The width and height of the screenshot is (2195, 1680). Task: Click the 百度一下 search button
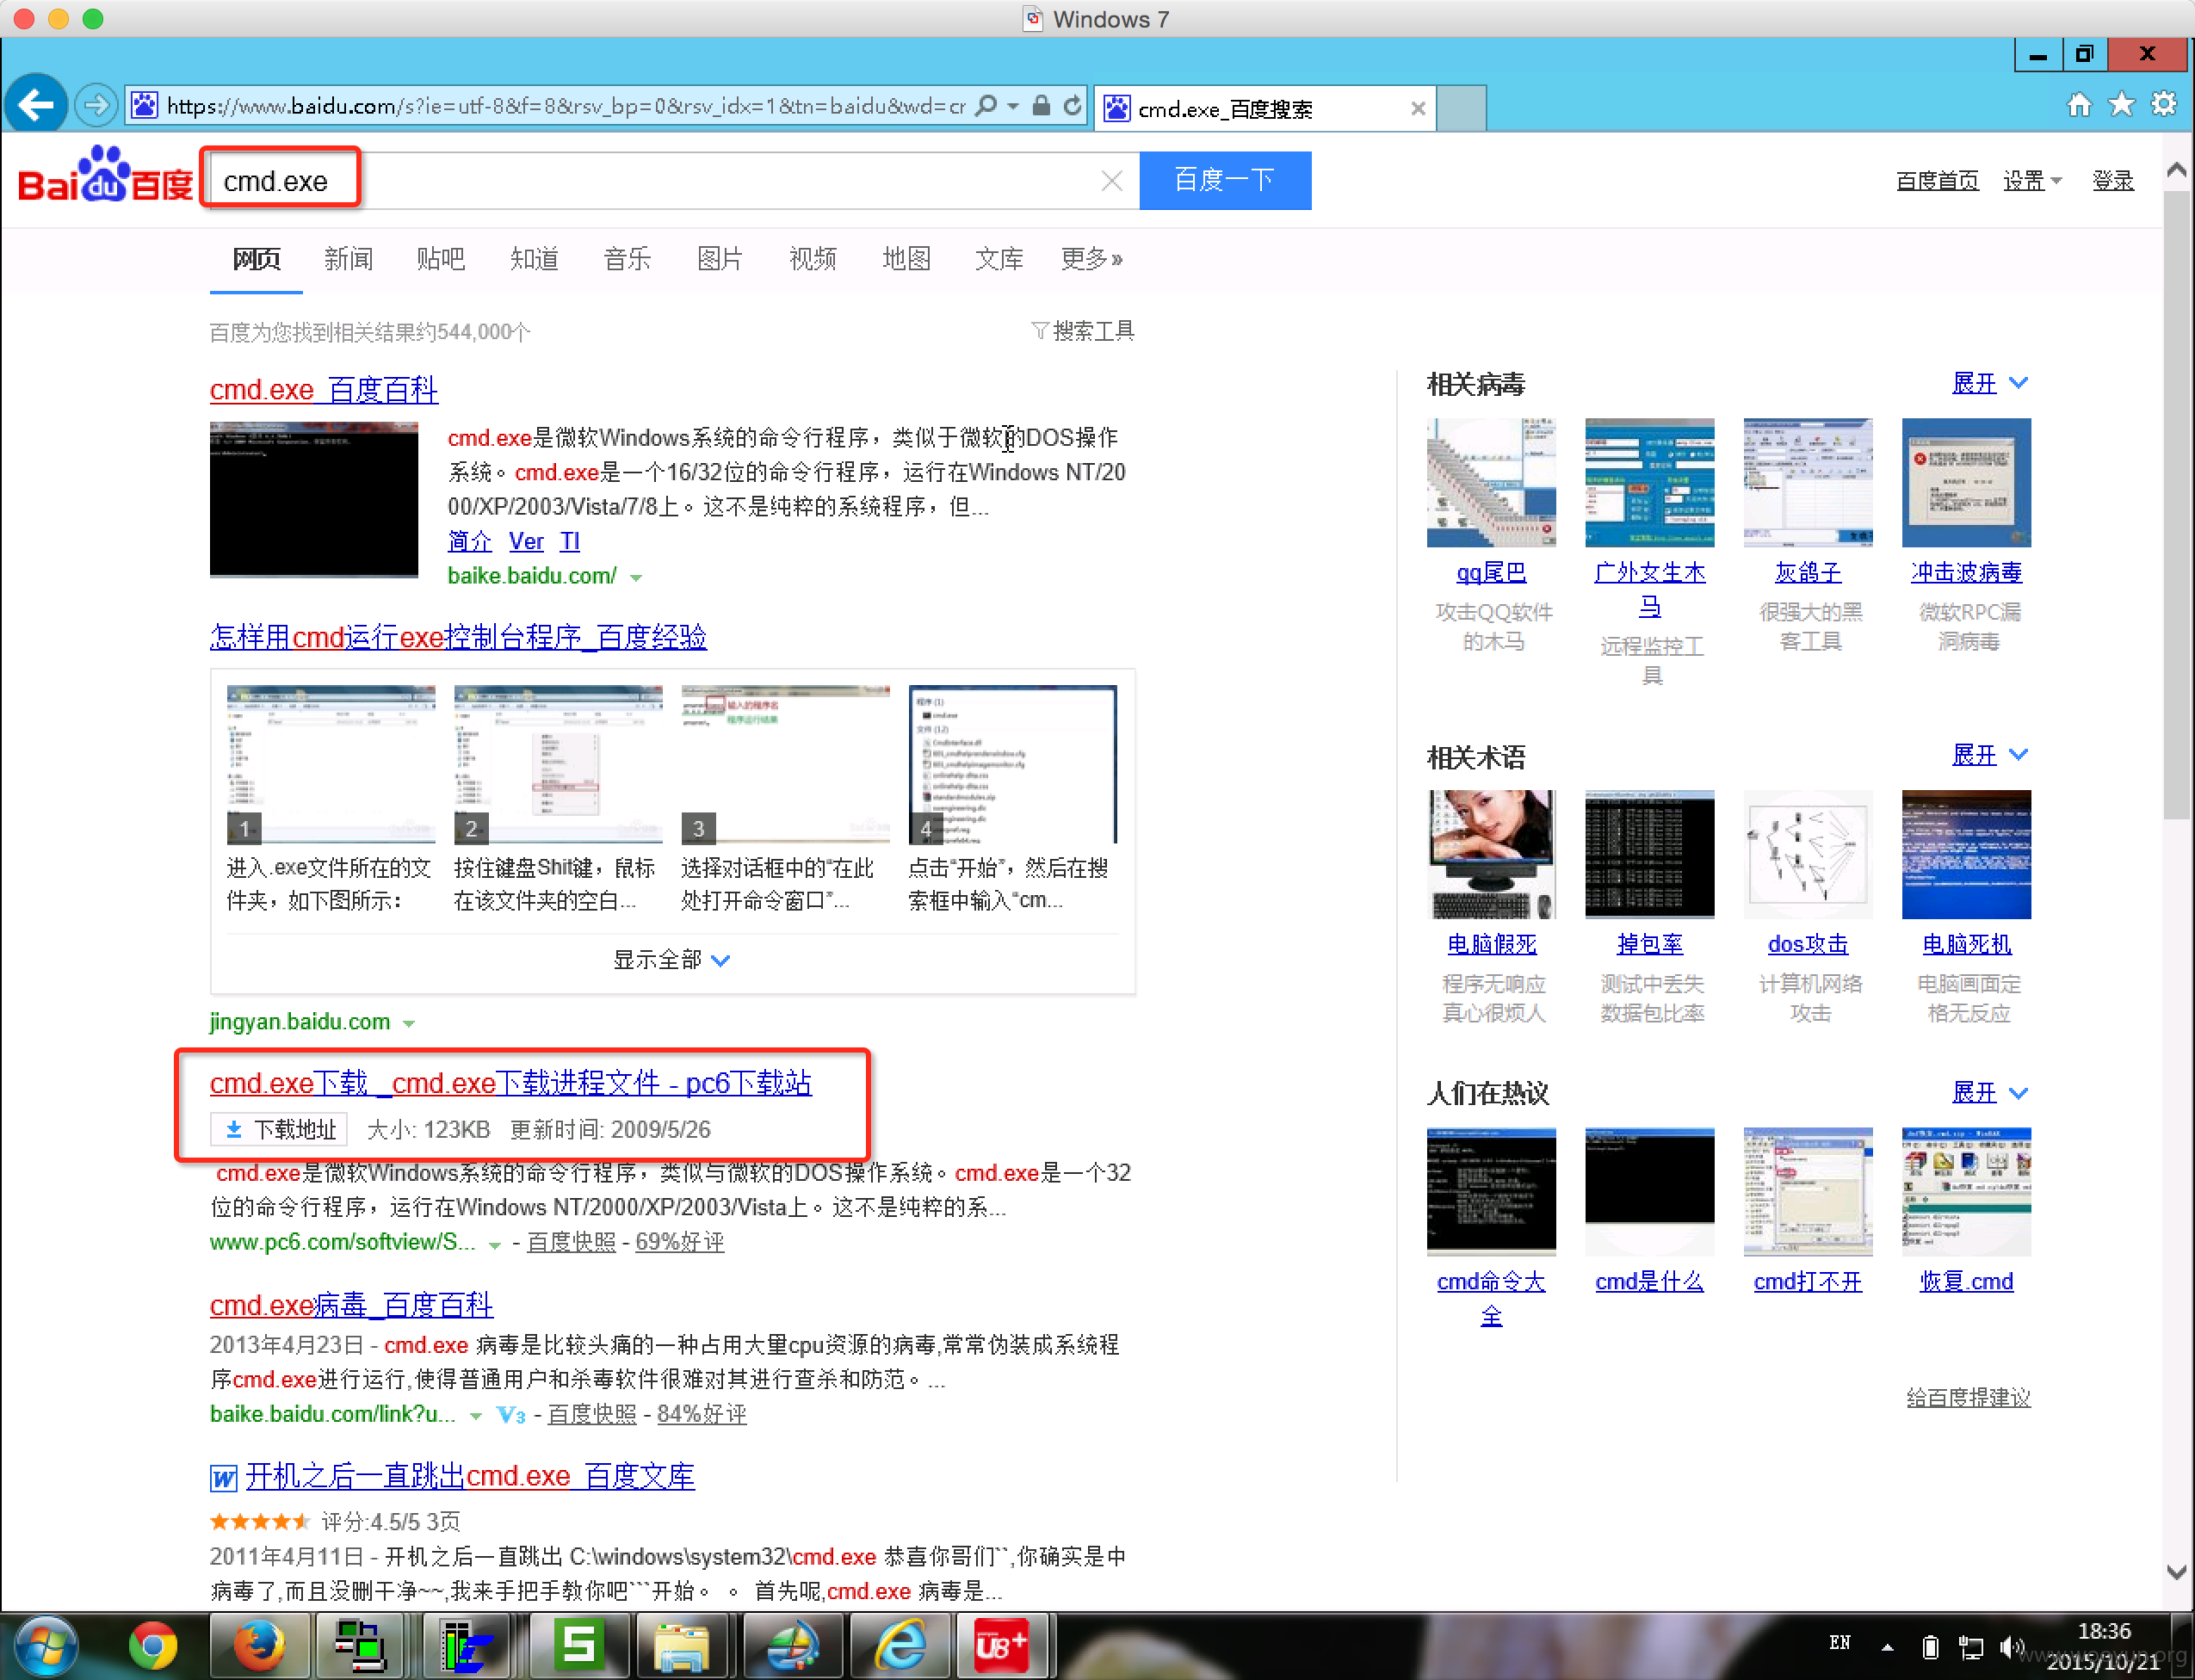1225,181
